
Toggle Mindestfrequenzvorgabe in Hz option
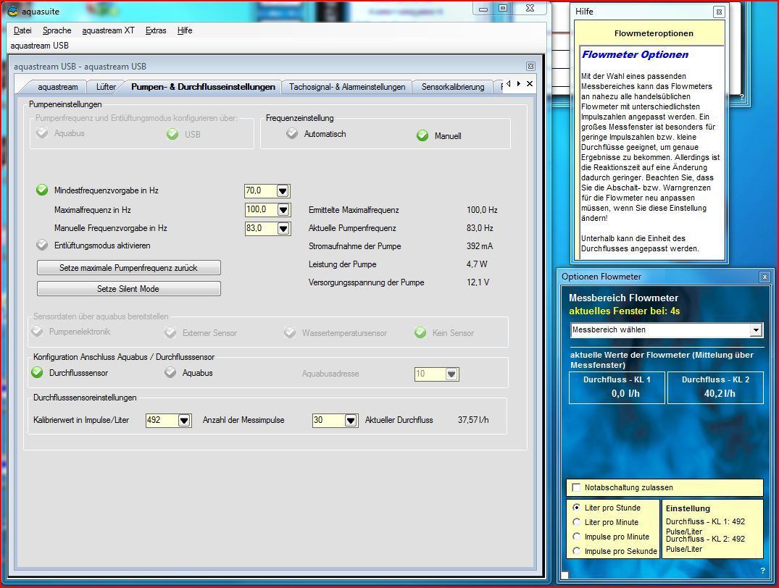coord(42,190)
